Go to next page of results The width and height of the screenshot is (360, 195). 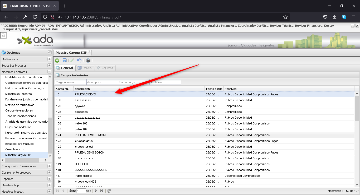96,191
